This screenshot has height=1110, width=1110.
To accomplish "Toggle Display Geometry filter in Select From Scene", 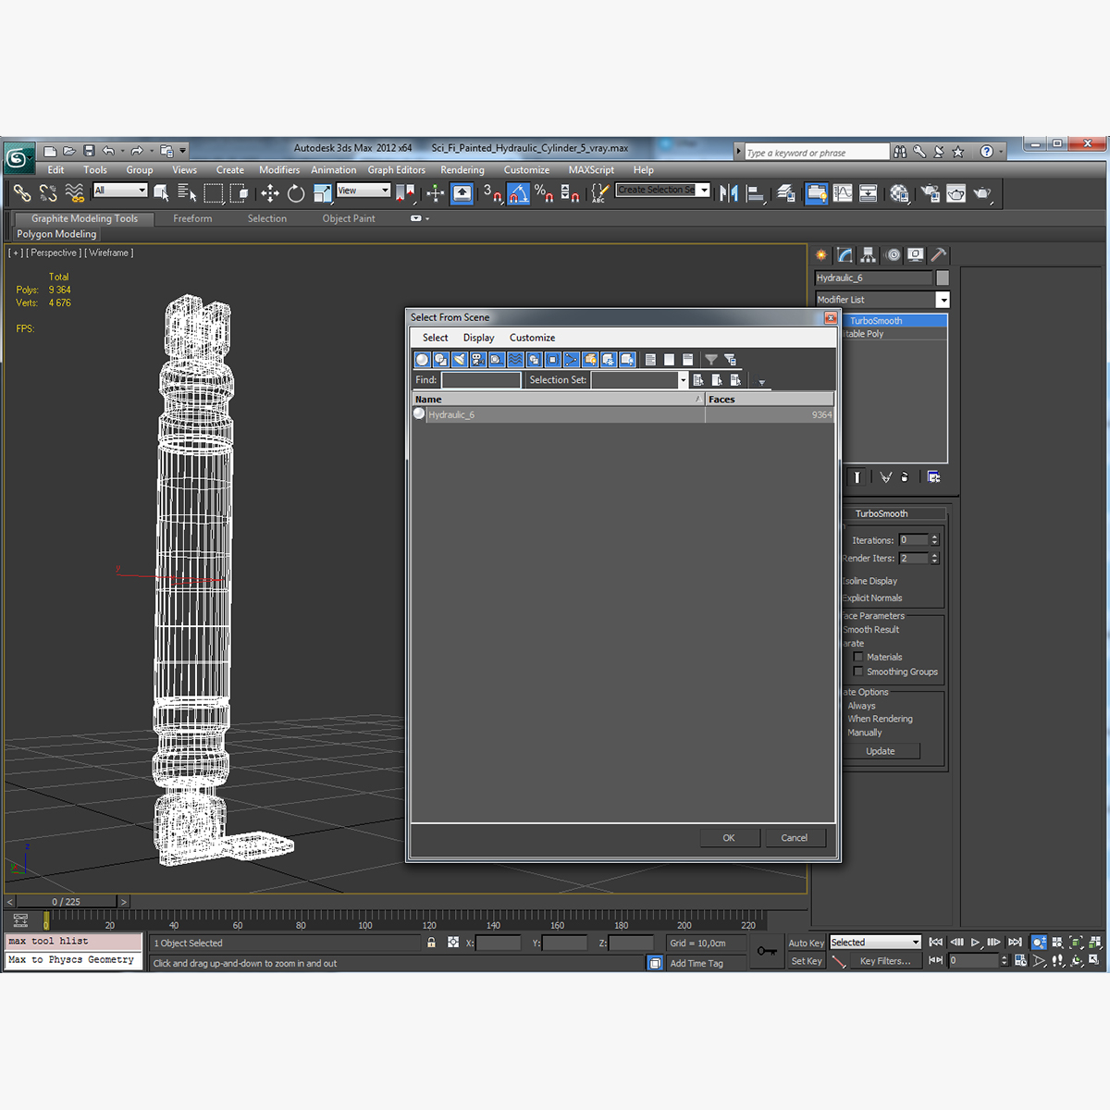I will tap(423, 360).
